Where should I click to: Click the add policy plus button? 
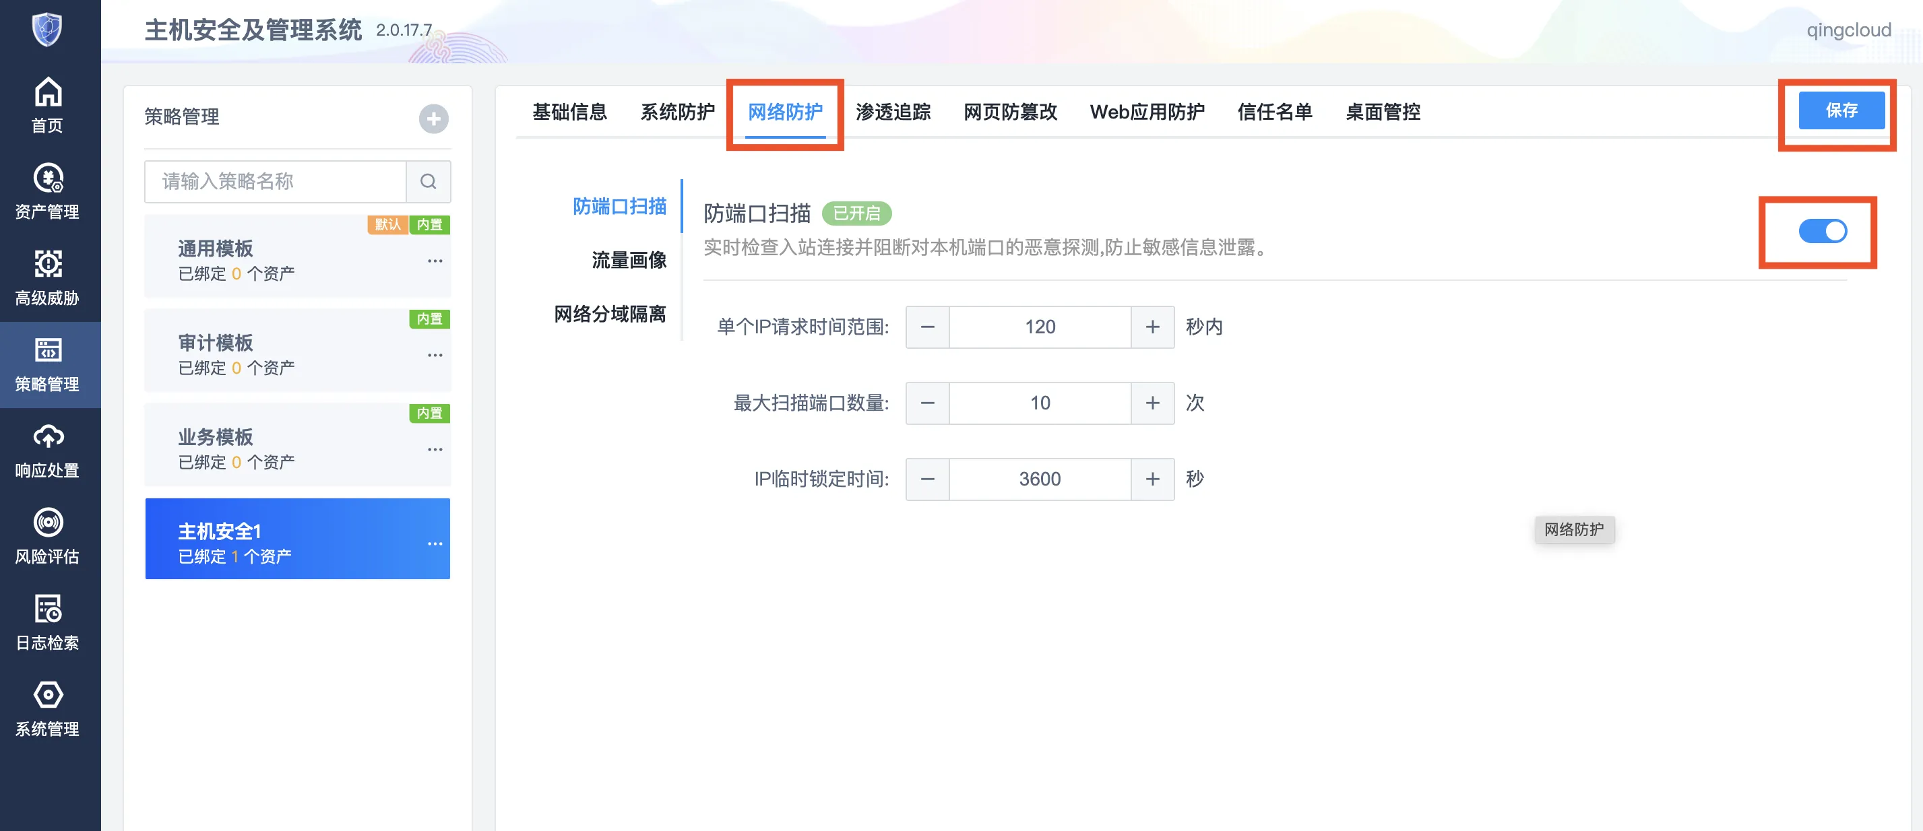tap(434, 118)
